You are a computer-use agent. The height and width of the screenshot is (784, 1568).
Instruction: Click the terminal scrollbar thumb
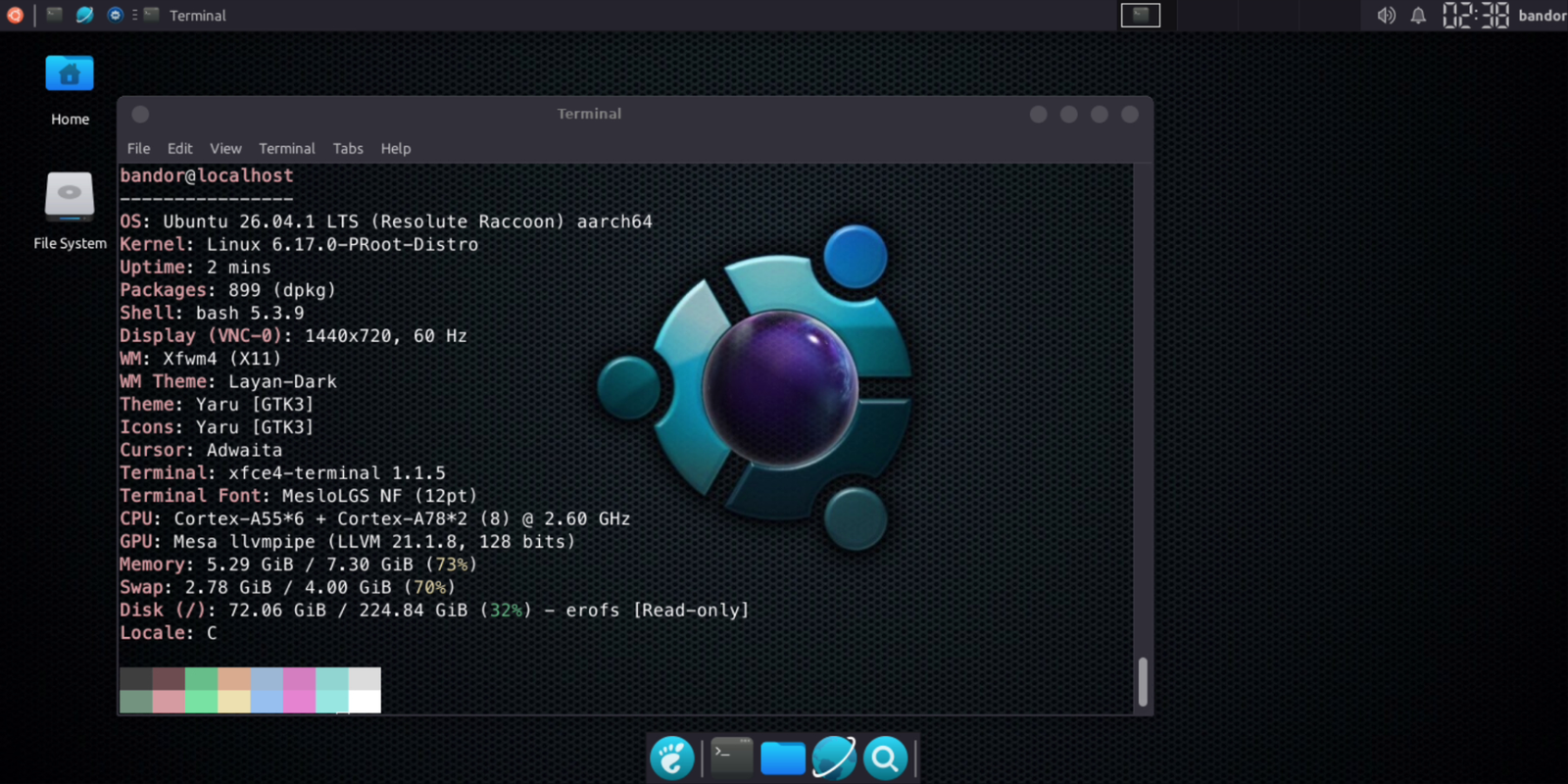point(1143,681)
